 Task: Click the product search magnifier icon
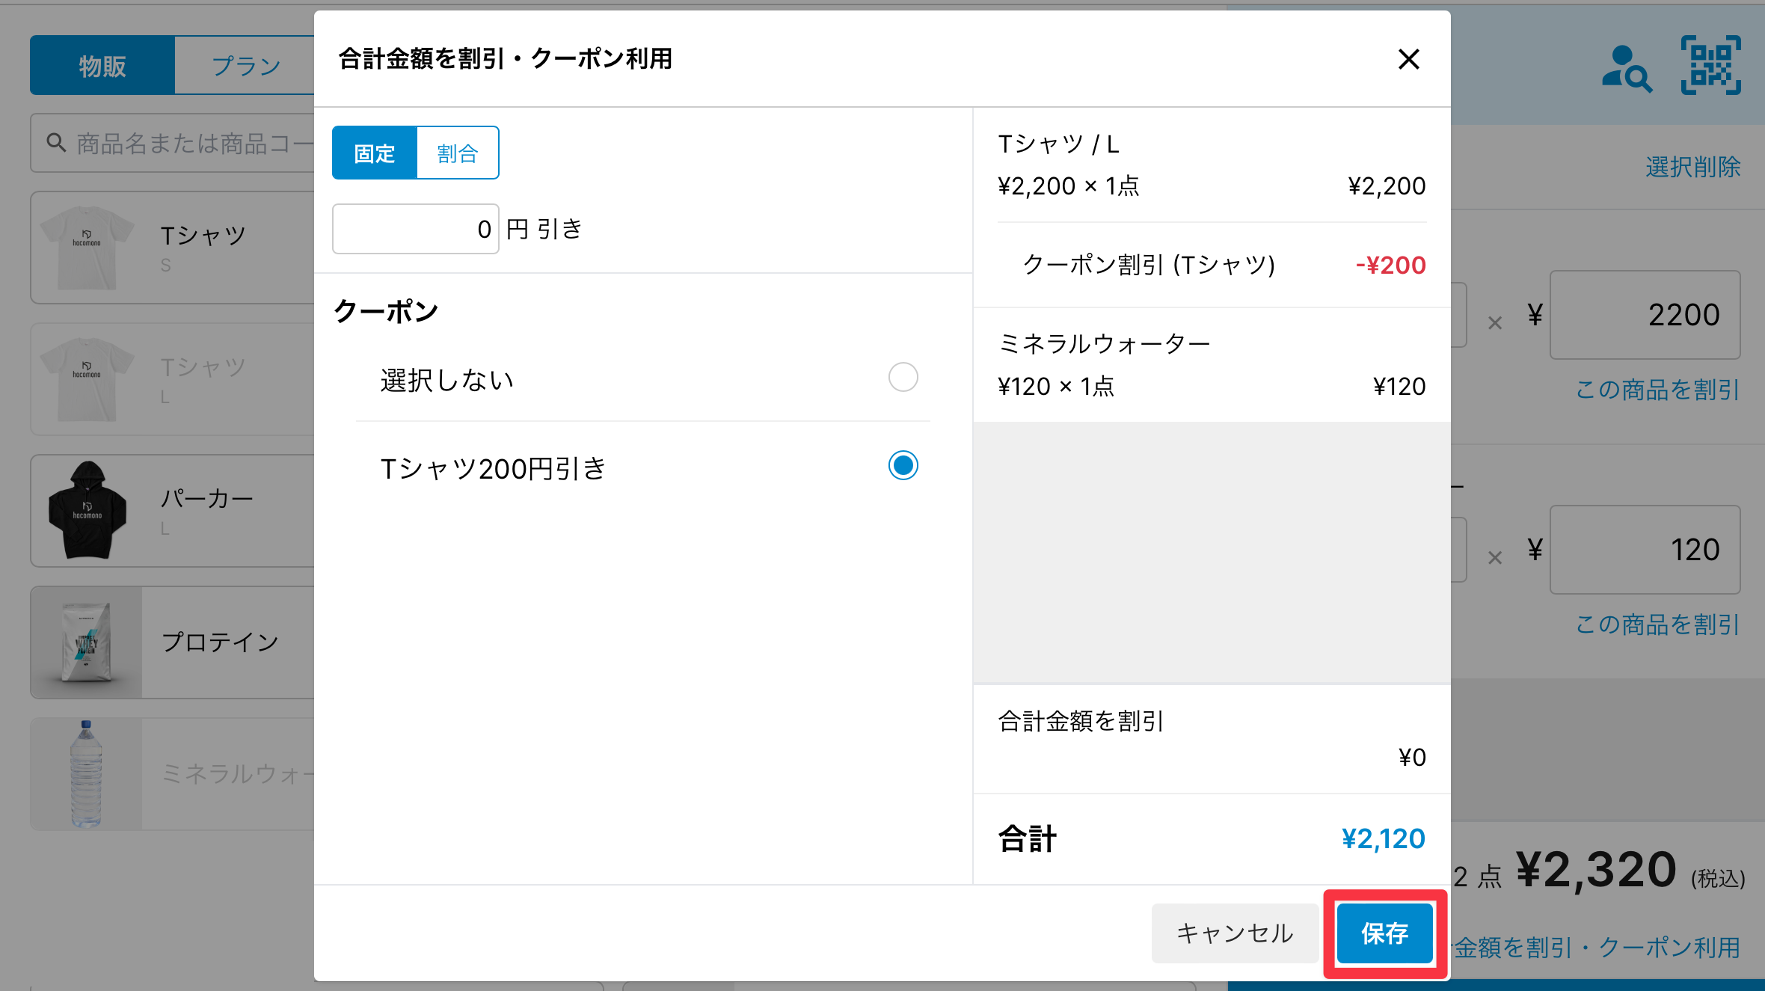pyautogui.click(x=56, y=142)
